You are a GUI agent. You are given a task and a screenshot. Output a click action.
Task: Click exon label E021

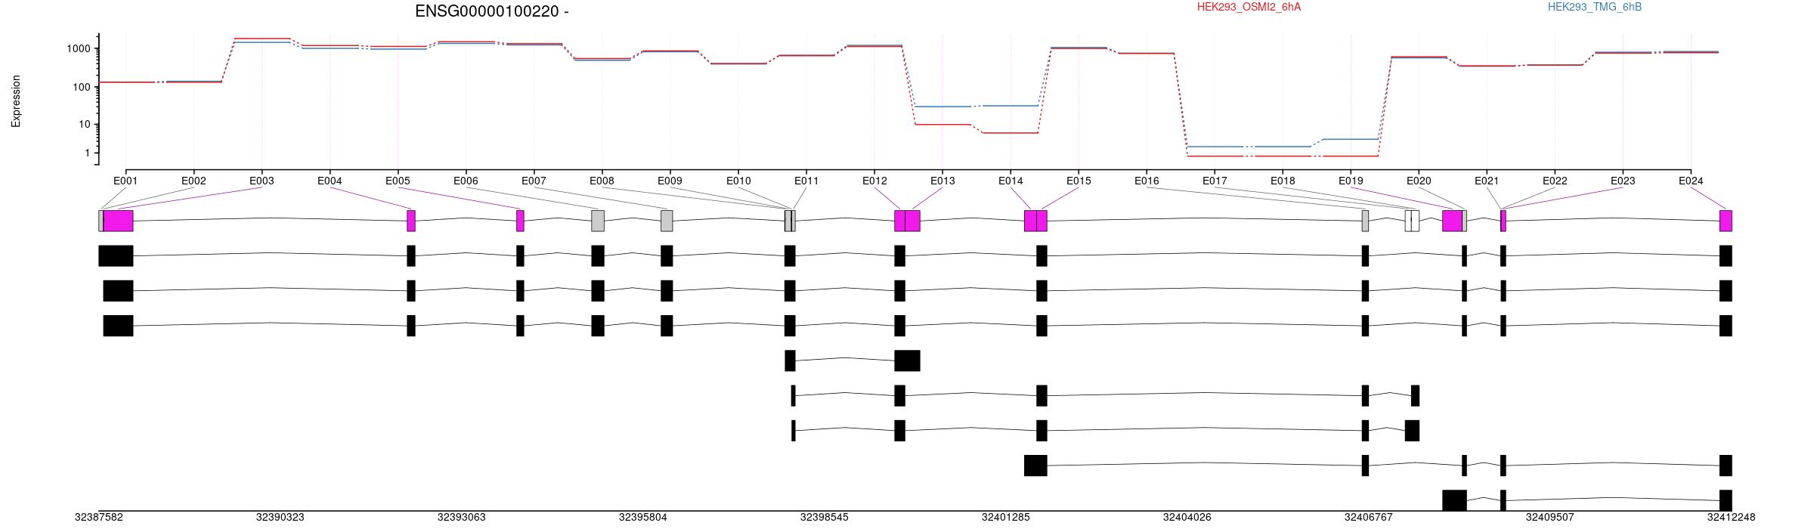click(x=1487, y=181)
